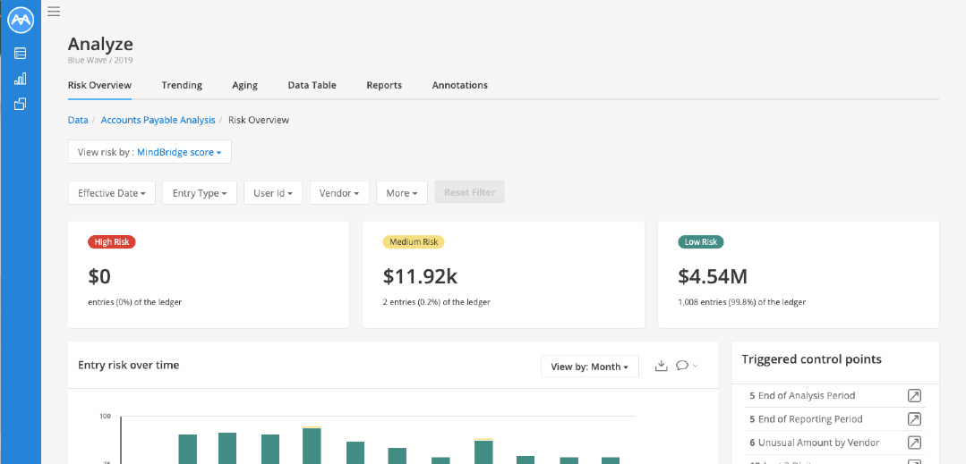Follow Accounts Payable Analysis breadcrumb link
Image resolution: width=966 pixels, height=464 pixels.
tap(158, 120)
